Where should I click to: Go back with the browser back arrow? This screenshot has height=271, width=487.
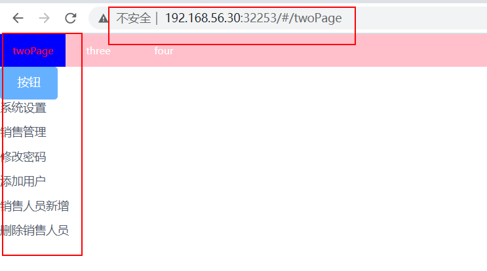18,18
